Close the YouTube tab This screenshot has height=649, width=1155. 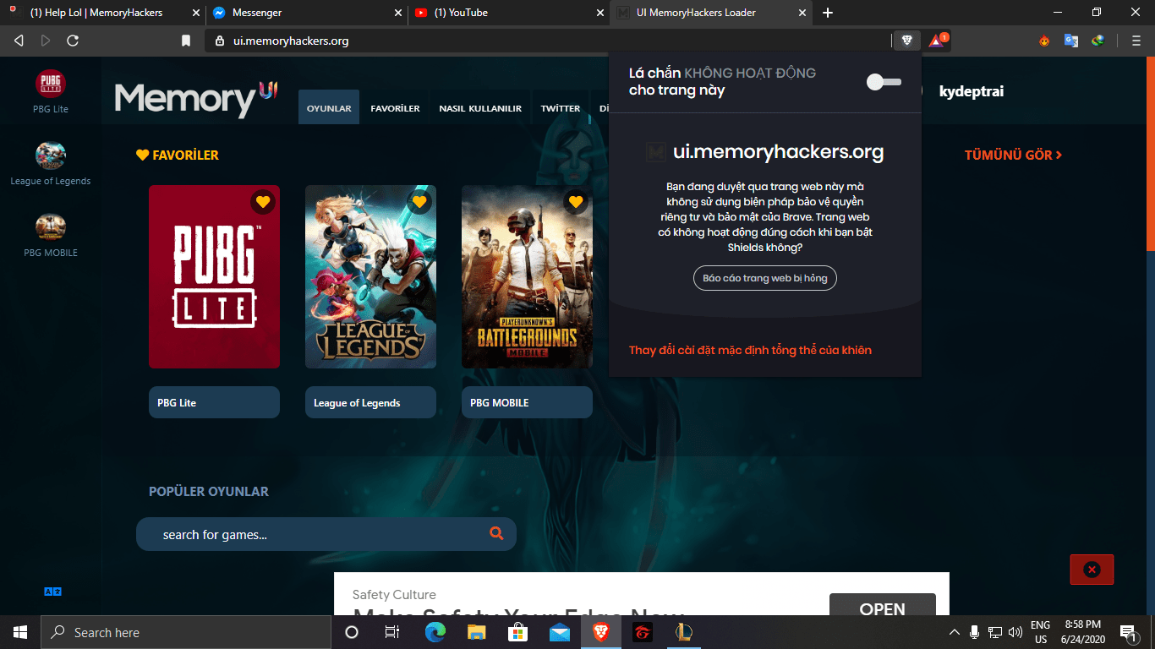pyautogui.click(x=600, y=13)
